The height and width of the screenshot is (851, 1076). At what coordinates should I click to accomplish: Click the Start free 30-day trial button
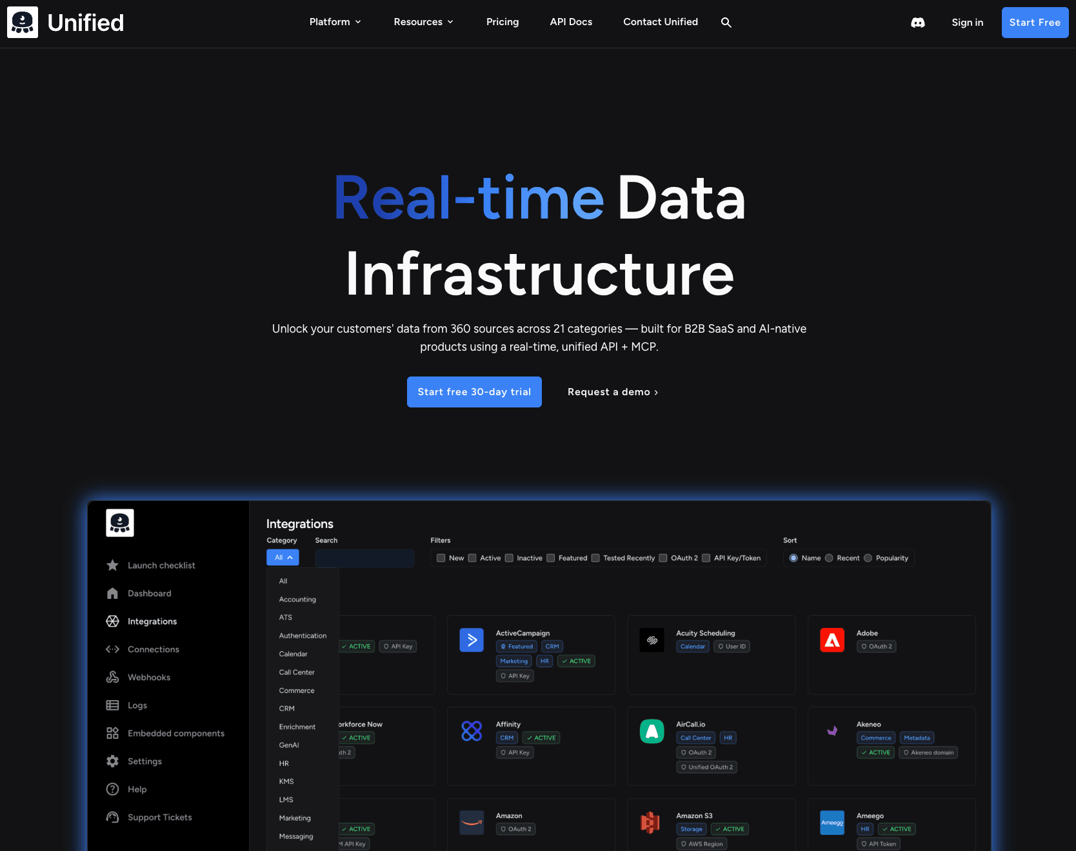[474, 392]
